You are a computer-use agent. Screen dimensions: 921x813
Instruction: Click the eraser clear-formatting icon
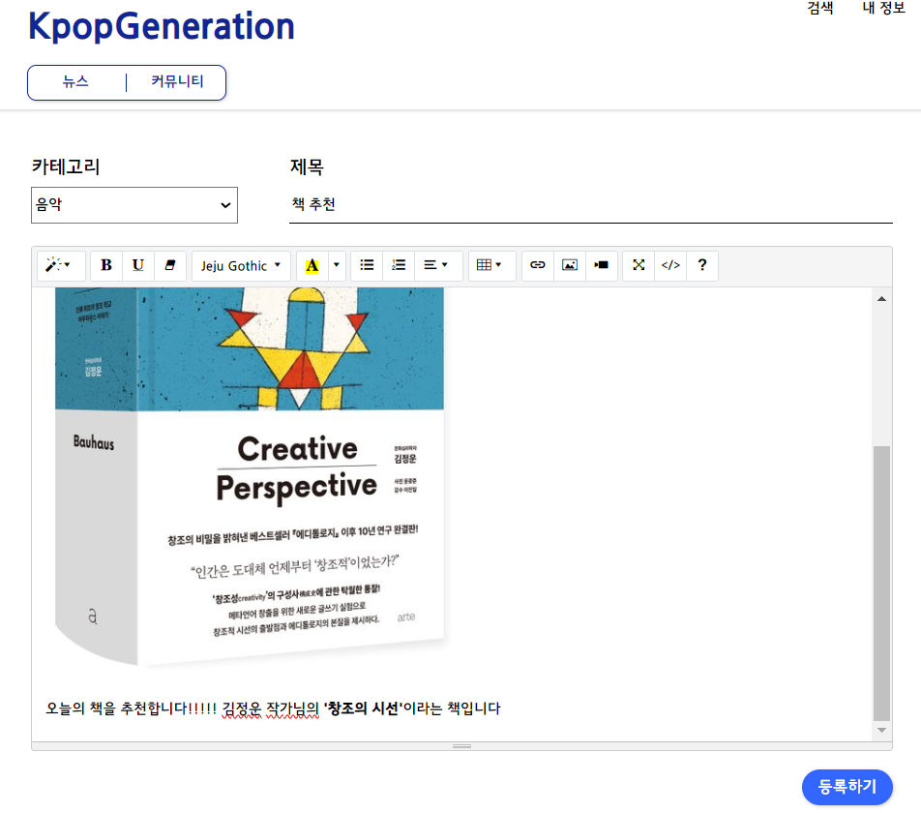170,265
